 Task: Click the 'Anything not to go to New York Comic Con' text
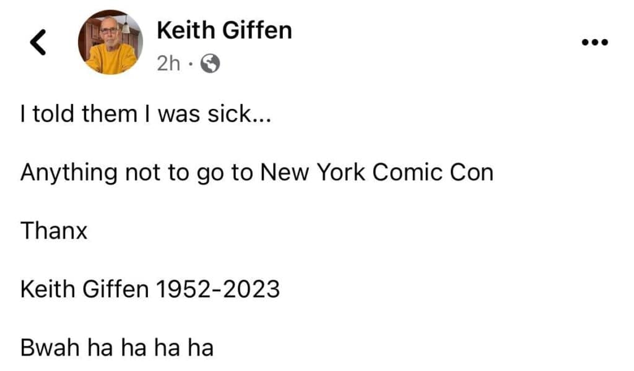pos(258,173)
